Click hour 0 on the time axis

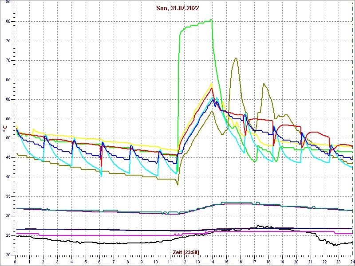point(15,261)
